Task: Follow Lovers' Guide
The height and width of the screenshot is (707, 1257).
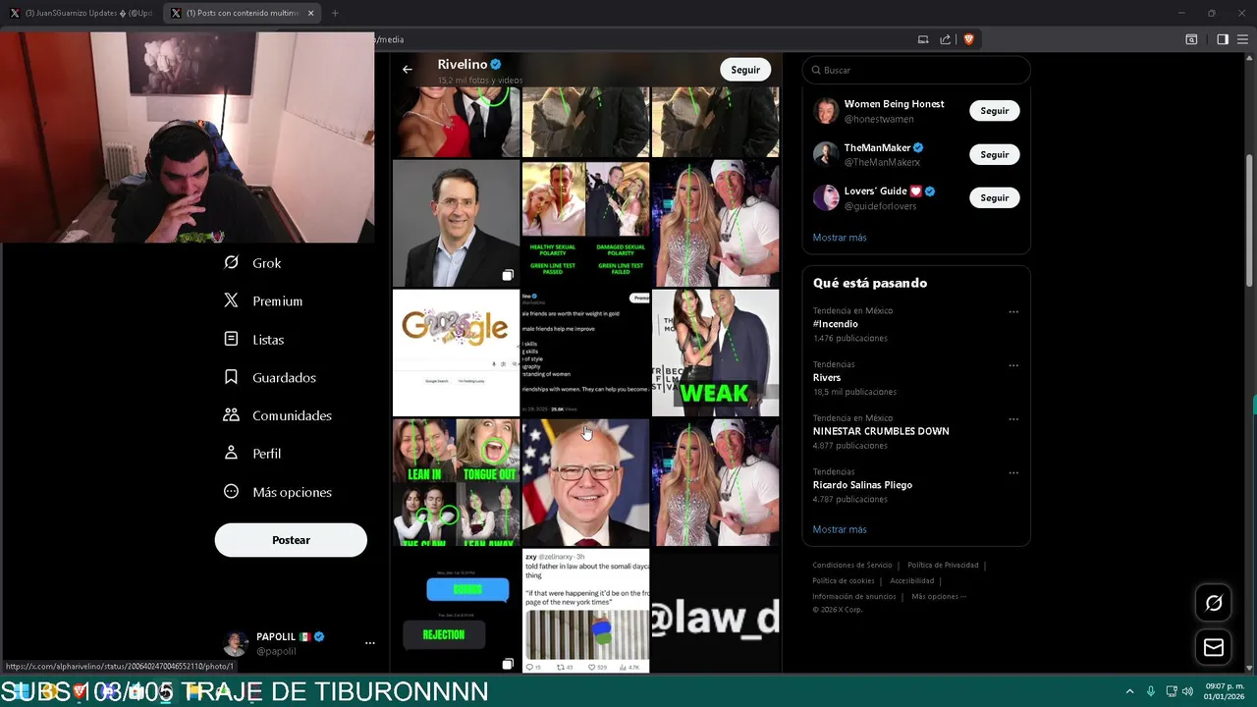Action: click(x=995, y=197)
